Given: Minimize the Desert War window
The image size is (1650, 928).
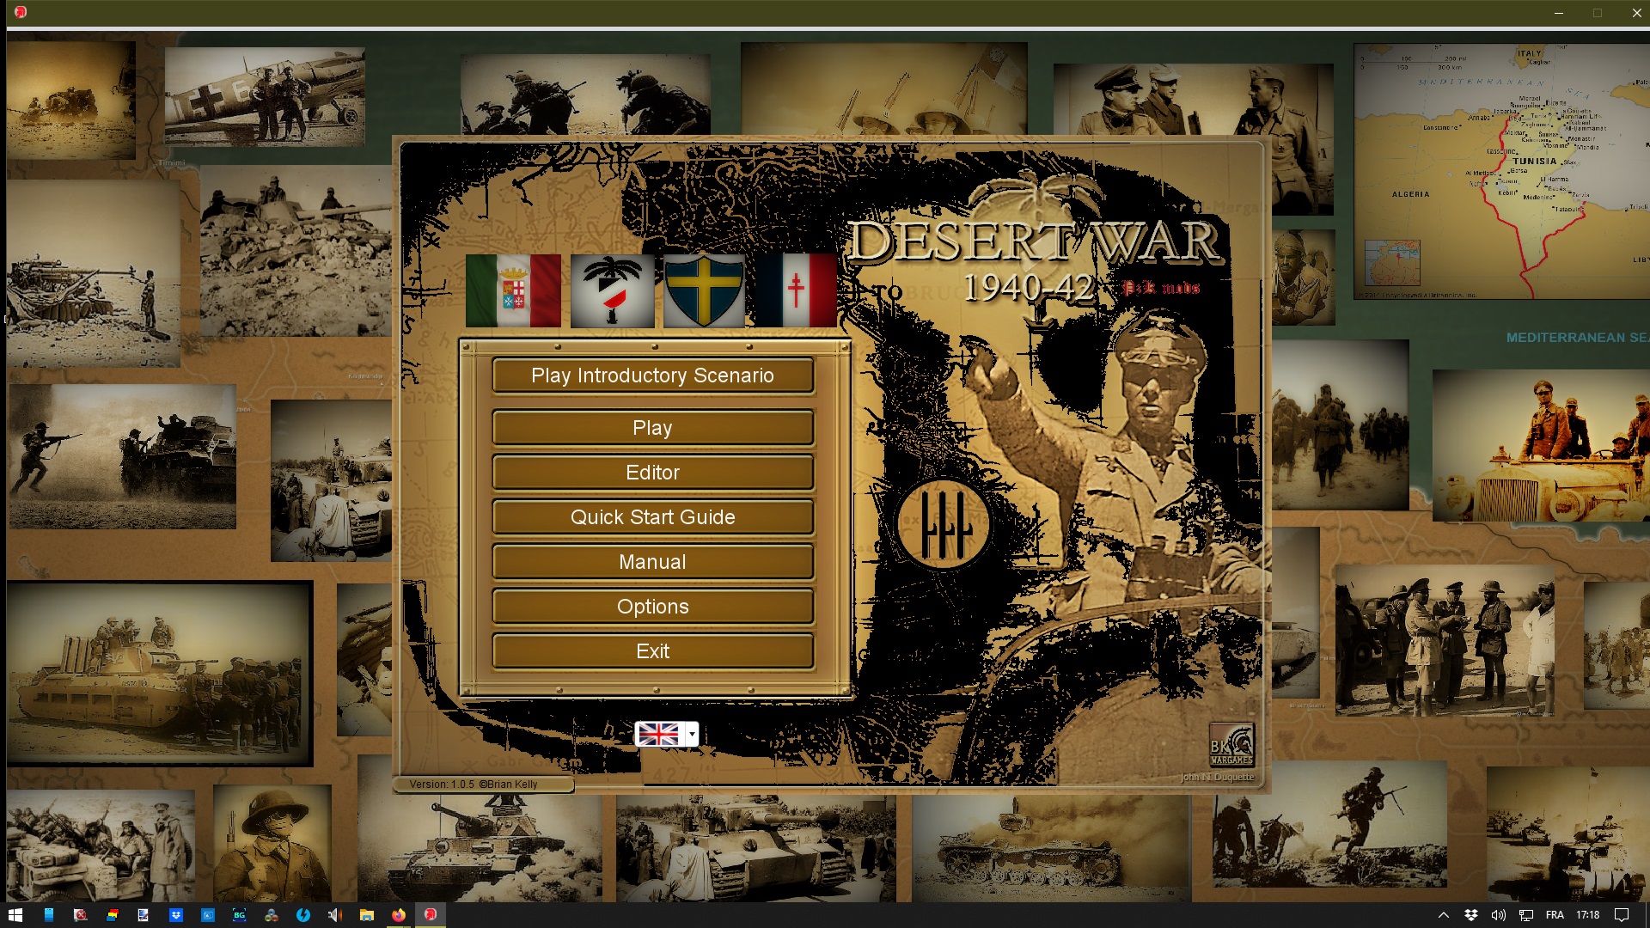Looking at the screenshot, I should pos(1559,13).
